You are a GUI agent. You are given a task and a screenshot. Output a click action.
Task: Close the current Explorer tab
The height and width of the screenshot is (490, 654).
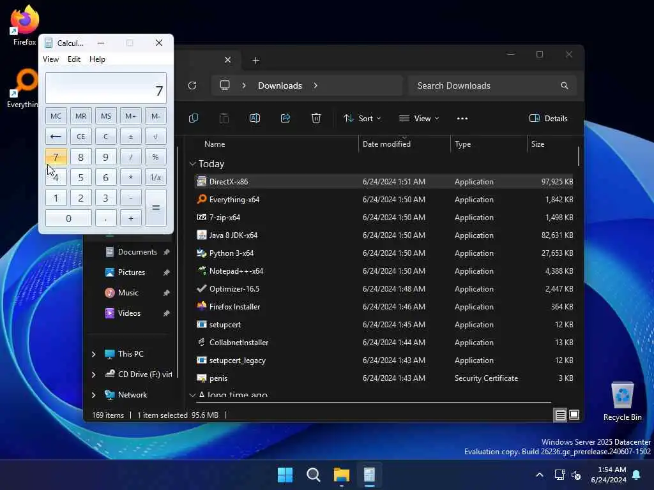point(228,60)
